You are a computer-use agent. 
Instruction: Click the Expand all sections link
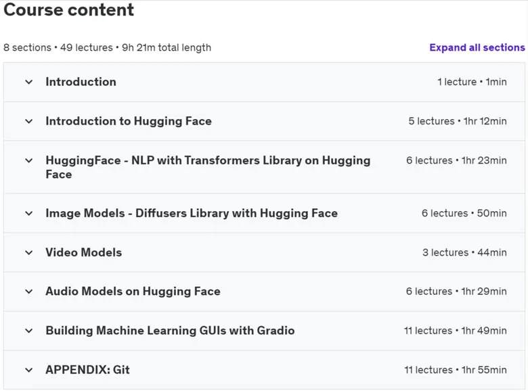click(477, 47)
